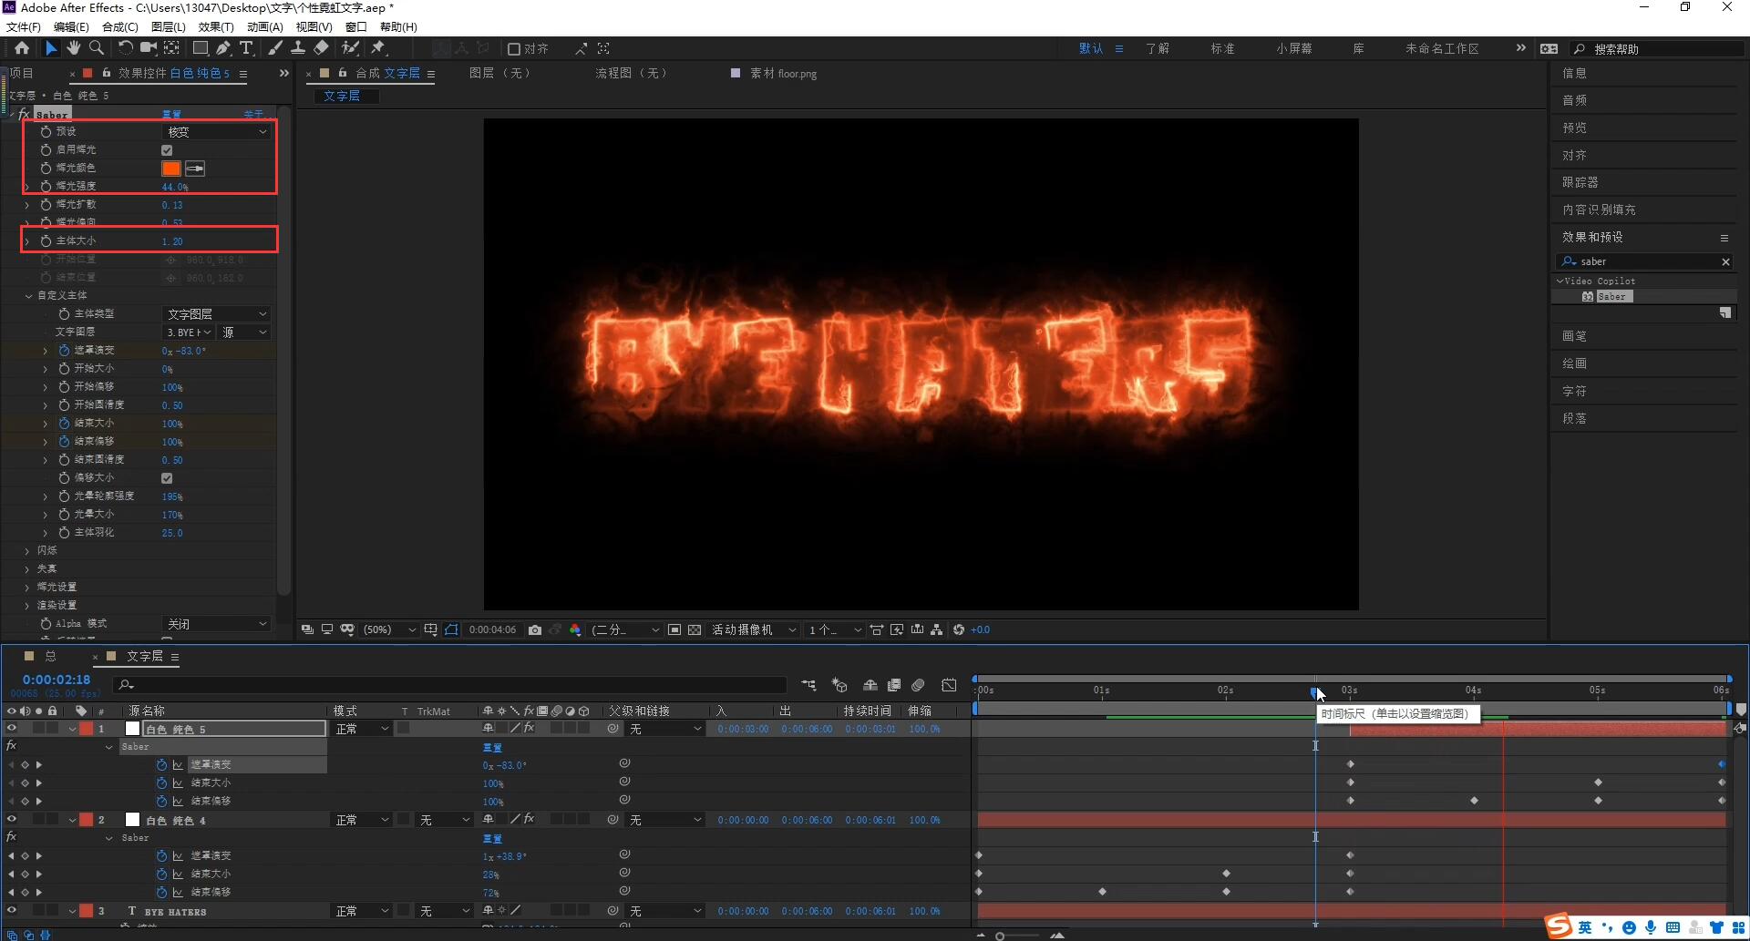Toggle the frame blending timeline switch

894,685
